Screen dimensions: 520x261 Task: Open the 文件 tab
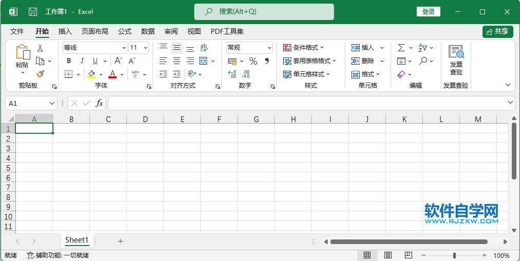click(17, 31)
